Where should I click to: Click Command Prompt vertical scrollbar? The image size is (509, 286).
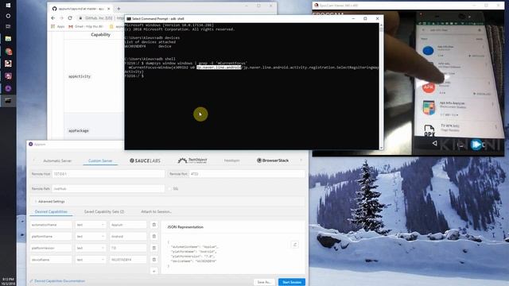(381, 87)
